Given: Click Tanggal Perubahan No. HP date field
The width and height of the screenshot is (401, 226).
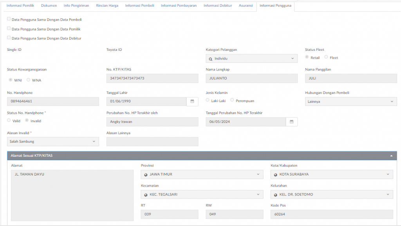Looking at the screenshot, I should point(246,122).
